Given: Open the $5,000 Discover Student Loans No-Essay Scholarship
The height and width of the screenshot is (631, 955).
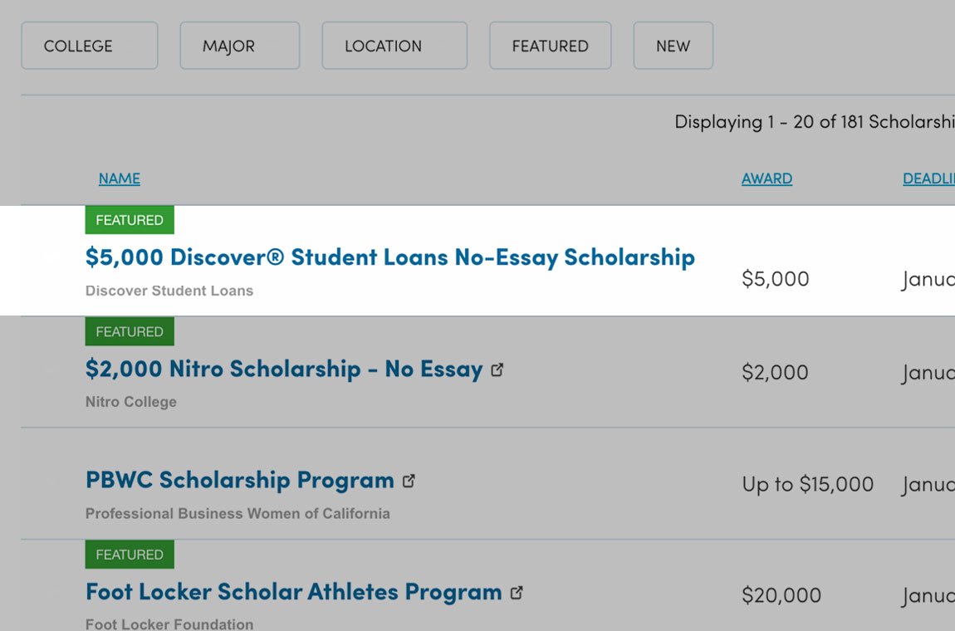Looking at the screenshot, I should [x=389, y=257].
